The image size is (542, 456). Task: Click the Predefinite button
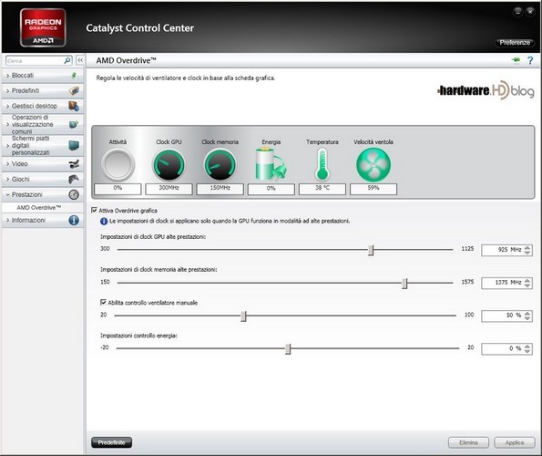click(x=111, y=442)
